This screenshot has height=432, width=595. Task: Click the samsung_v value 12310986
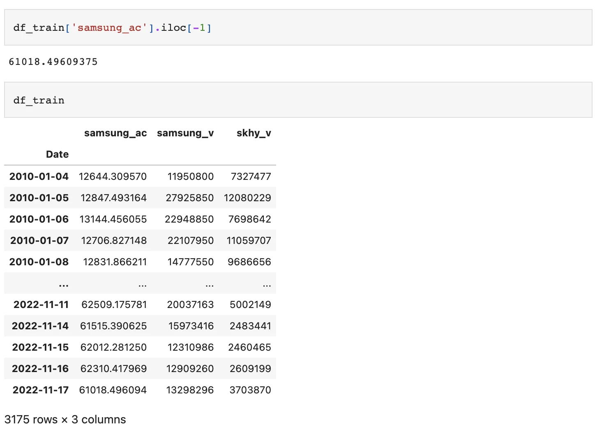[x=190, y=347]
